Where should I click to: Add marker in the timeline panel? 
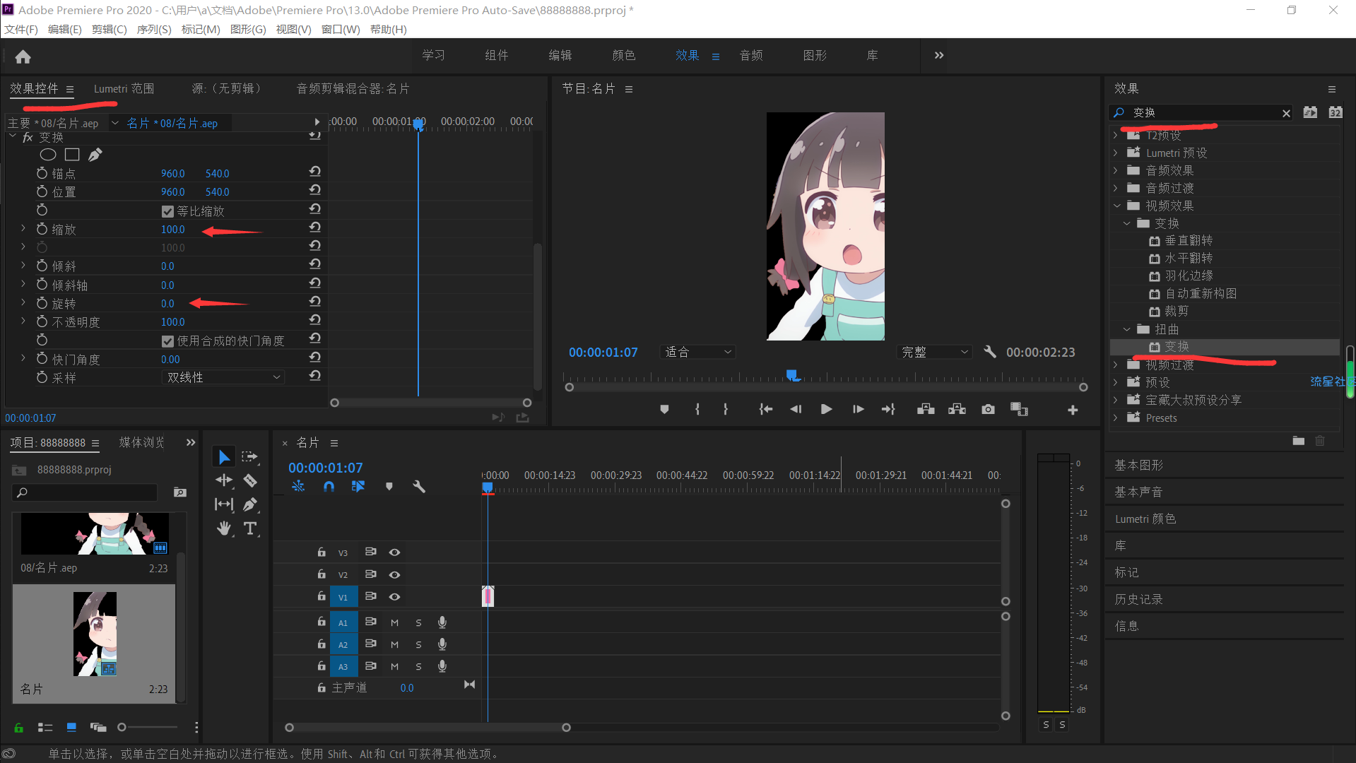pos(389,487)
